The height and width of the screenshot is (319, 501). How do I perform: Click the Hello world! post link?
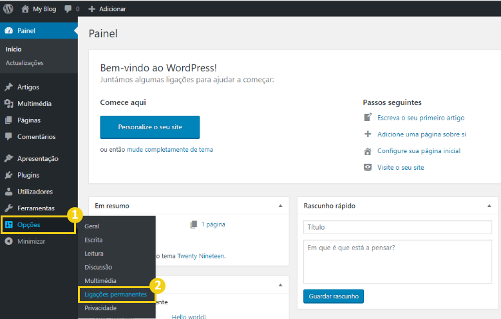click(189, 316)
